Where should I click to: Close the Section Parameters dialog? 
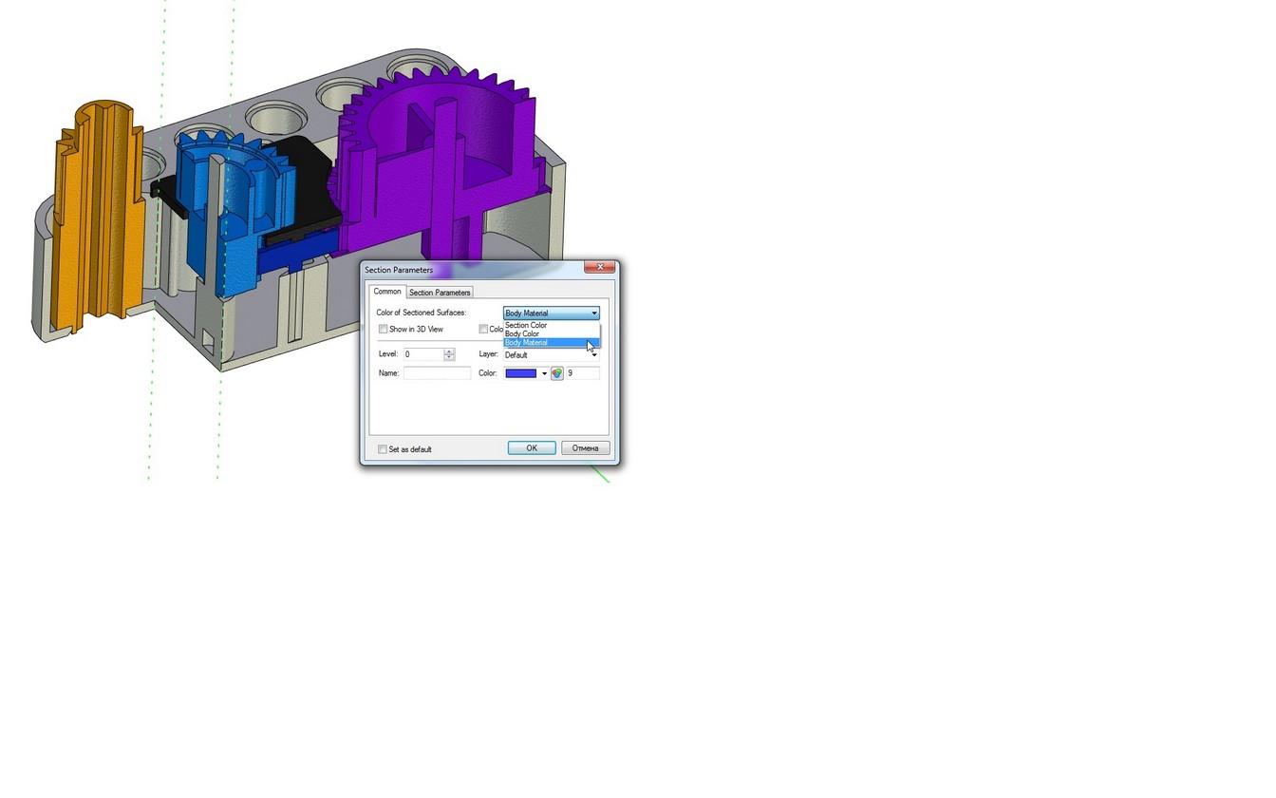tap(599, 269)
